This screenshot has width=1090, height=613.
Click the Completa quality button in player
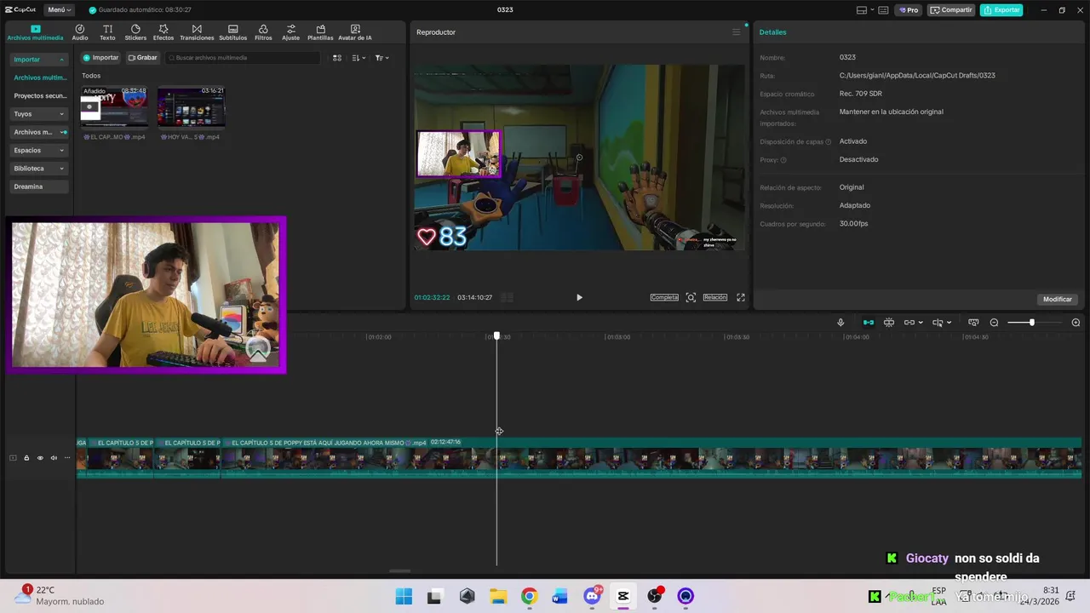(664, 297)
